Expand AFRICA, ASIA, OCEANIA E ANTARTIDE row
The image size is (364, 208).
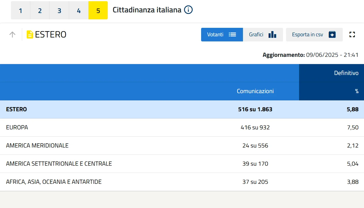[x=54, y=182]
